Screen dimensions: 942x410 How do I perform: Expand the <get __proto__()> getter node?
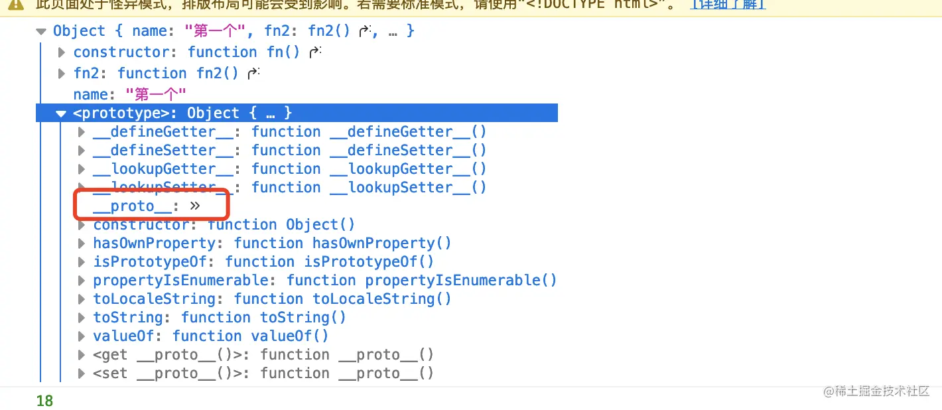[x=82, y=354]
